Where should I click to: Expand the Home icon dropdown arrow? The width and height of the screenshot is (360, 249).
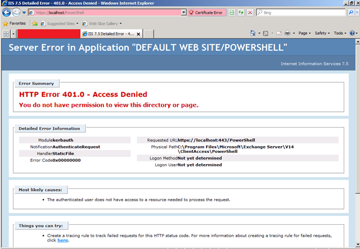pyautogui.click(x=259, y=33)
